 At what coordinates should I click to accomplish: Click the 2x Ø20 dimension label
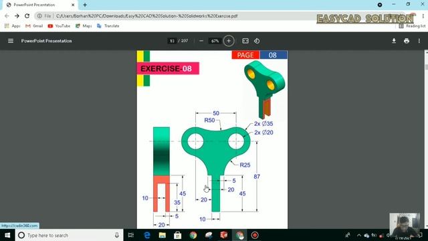[x=263, y=133]
